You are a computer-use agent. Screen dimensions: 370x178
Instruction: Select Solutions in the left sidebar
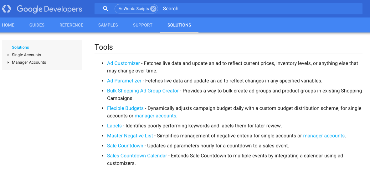pyautogui.click(x=20, y=47)
